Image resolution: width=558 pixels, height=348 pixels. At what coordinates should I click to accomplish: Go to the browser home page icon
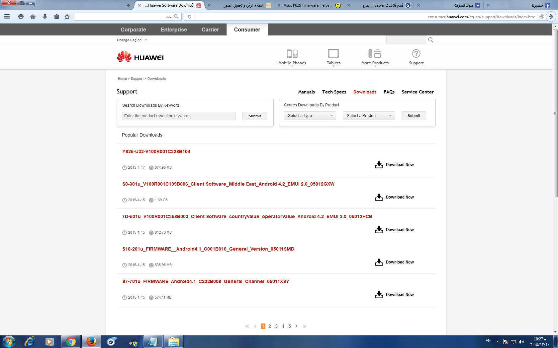(33, 17)
